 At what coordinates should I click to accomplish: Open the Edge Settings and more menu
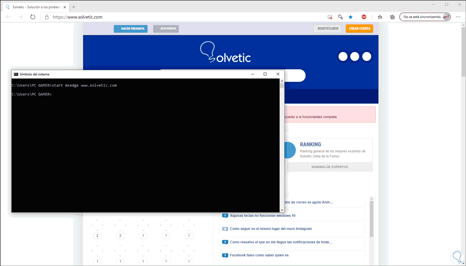tap(458, 17)
